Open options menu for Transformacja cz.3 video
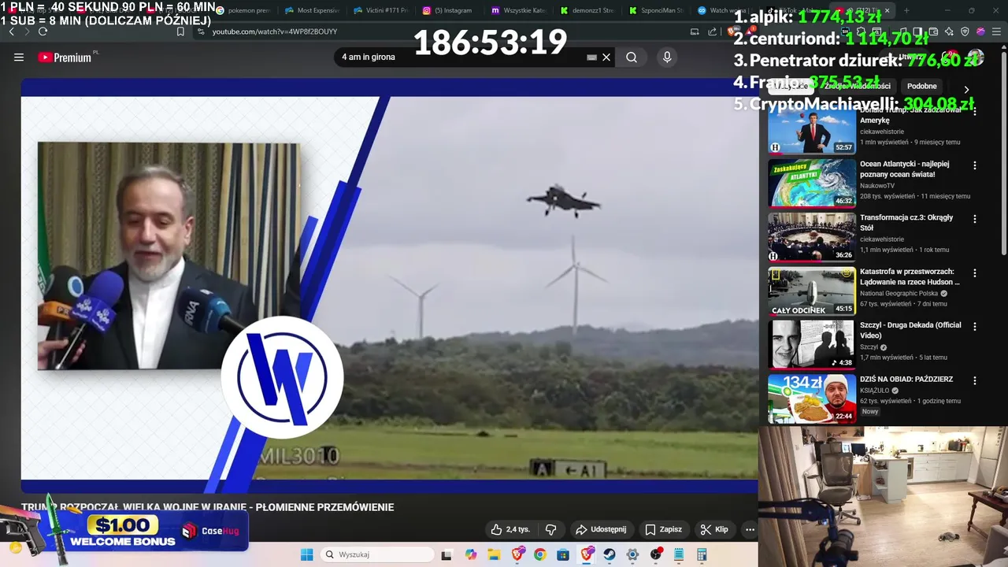Image resolution: width=1008 pixels, height=567 pixels. coord(975,219)
